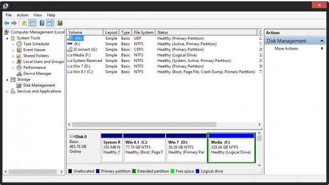Click the Local Users and Groups icon
The height and width of the screenshot is (185, 329).
(x=19, y=62)
